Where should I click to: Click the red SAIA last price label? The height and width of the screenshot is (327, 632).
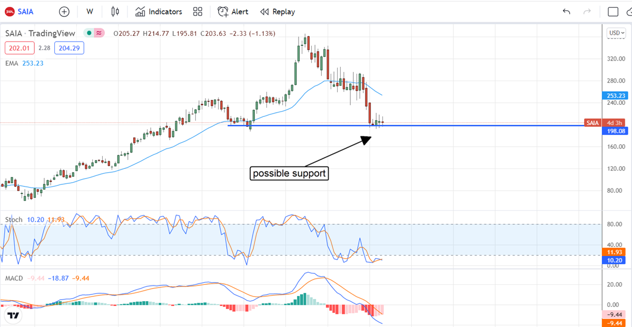tap(591, 123)
